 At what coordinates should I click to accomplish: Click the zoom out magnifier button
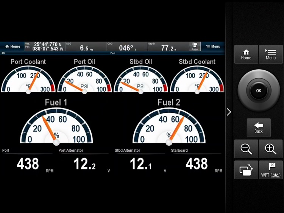(x=246, y=149)
